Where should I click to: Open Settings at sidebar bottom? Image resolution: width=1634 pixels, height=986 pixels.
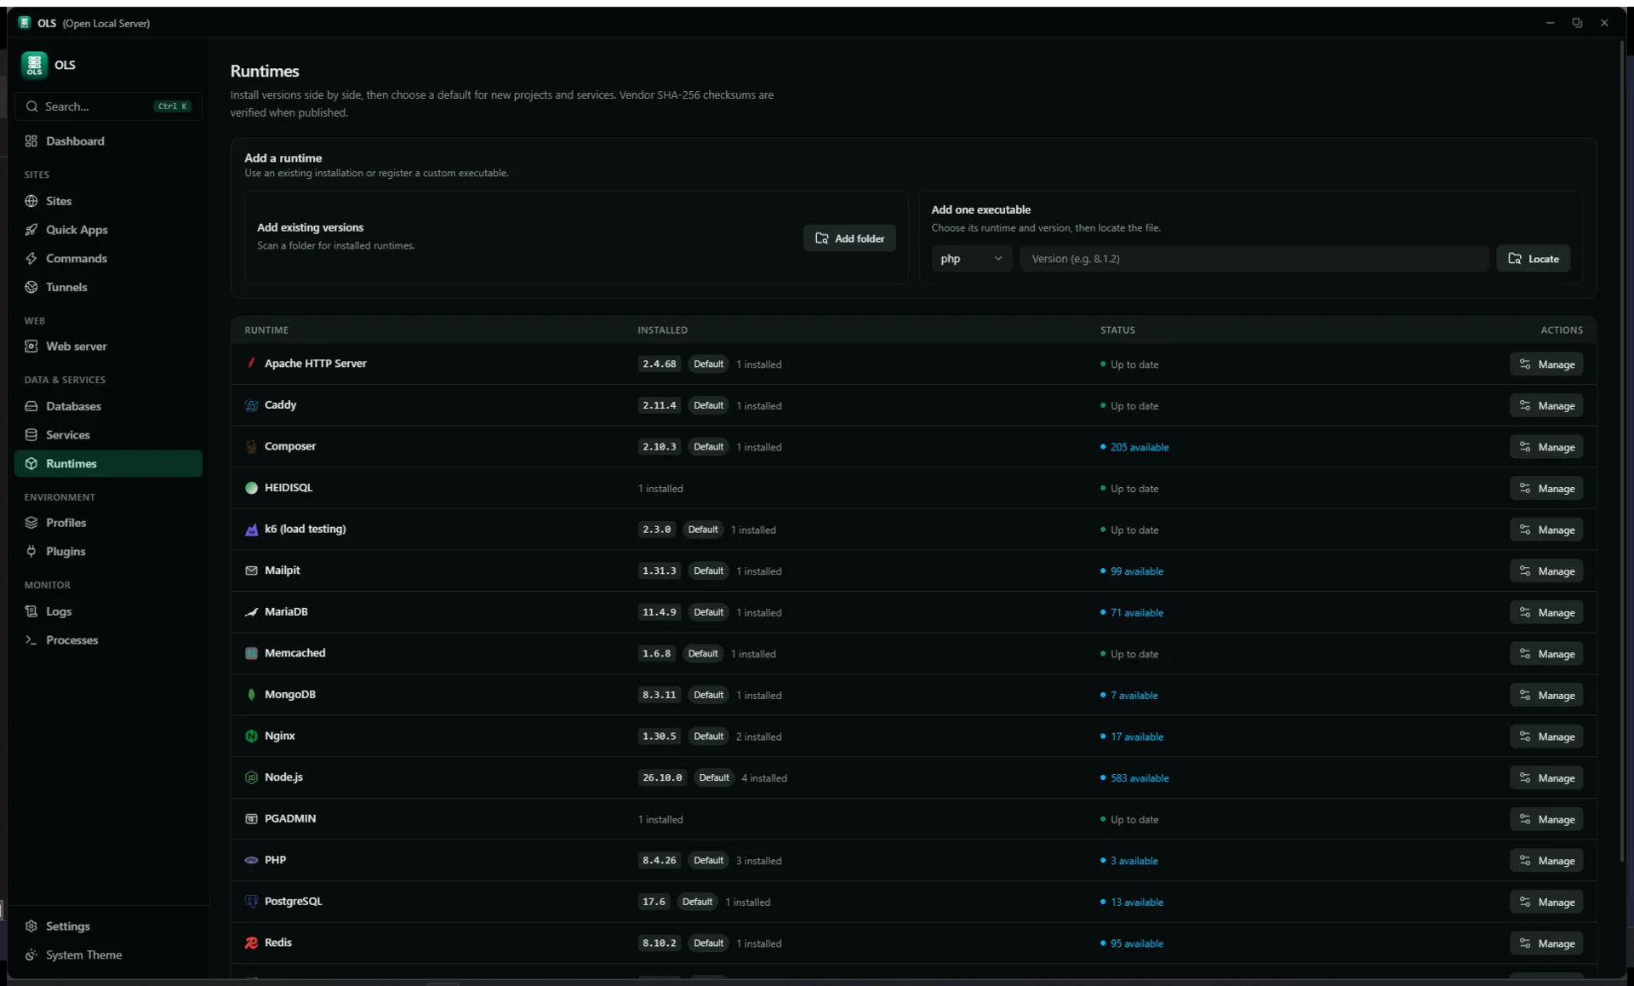[x=108, y=926]
